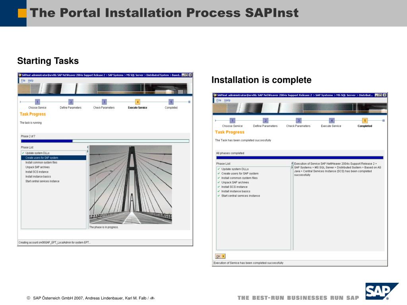Click 'The phase is in progress' caption
This screenshot has width=407, height=305.
[104, 227]
